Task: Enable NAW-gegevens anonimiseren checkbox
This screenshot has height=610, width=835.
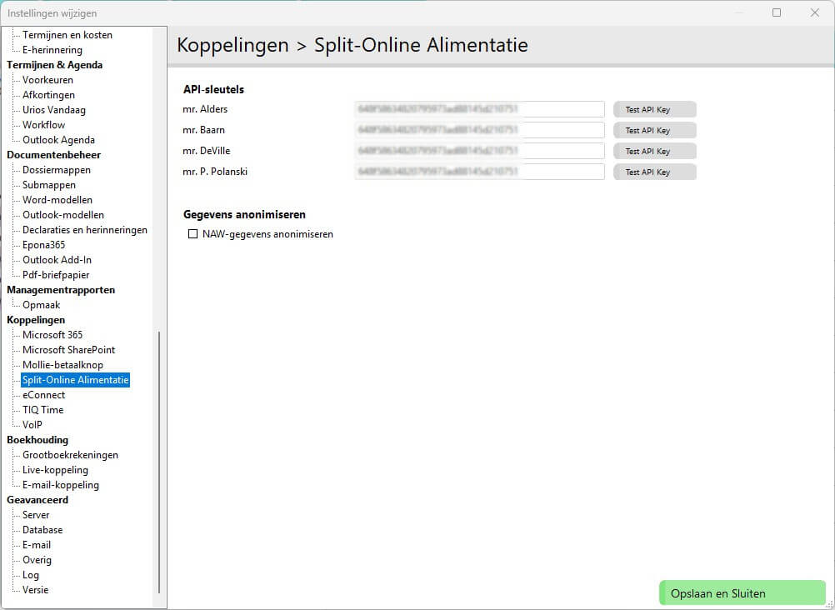Action: pyautogui.click(x=192, y=234)
